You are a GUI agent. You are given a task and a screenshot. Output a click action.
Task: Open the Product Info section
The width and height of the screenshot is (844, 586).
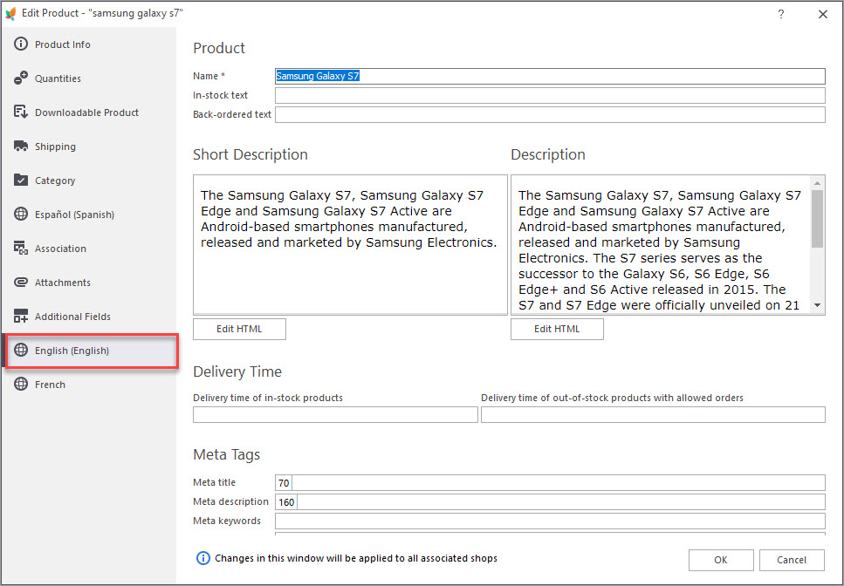[89, 44]
